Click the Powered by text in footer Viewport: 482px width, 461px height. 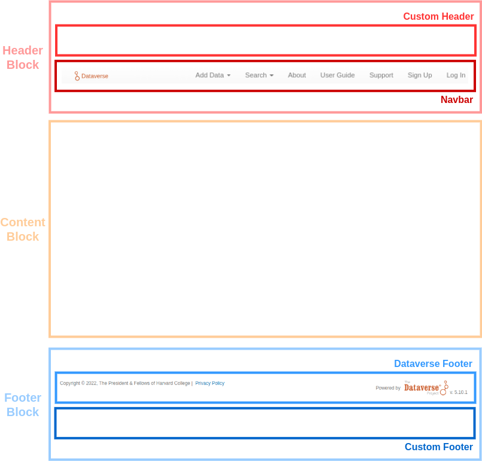coord(388,388)
